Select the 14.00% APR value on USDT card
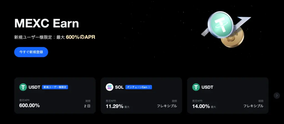The image size is (284, 124). click(201, 106)
